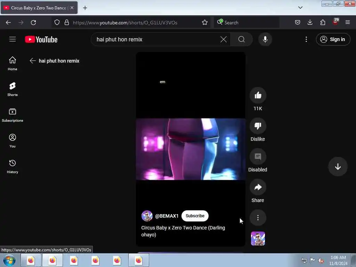Toggle the YouTube hamburger guide menu
356x267 pixels.
[13, 39]
